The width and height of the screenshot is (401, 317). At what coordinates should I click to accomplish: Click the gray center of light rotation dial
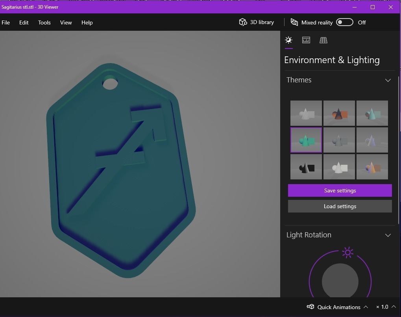tap(340, 281)
